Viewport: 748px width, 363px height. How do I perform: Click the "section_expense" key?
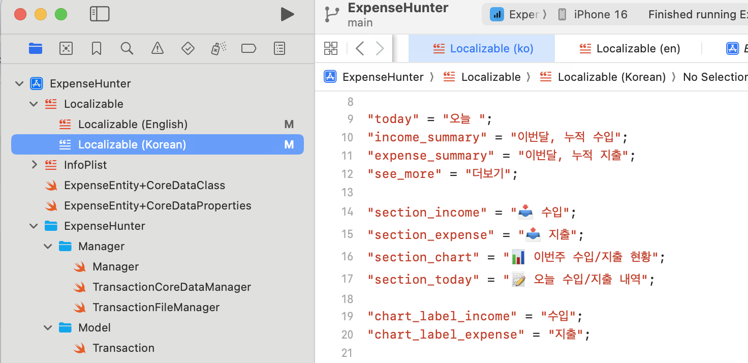[431, 235]
